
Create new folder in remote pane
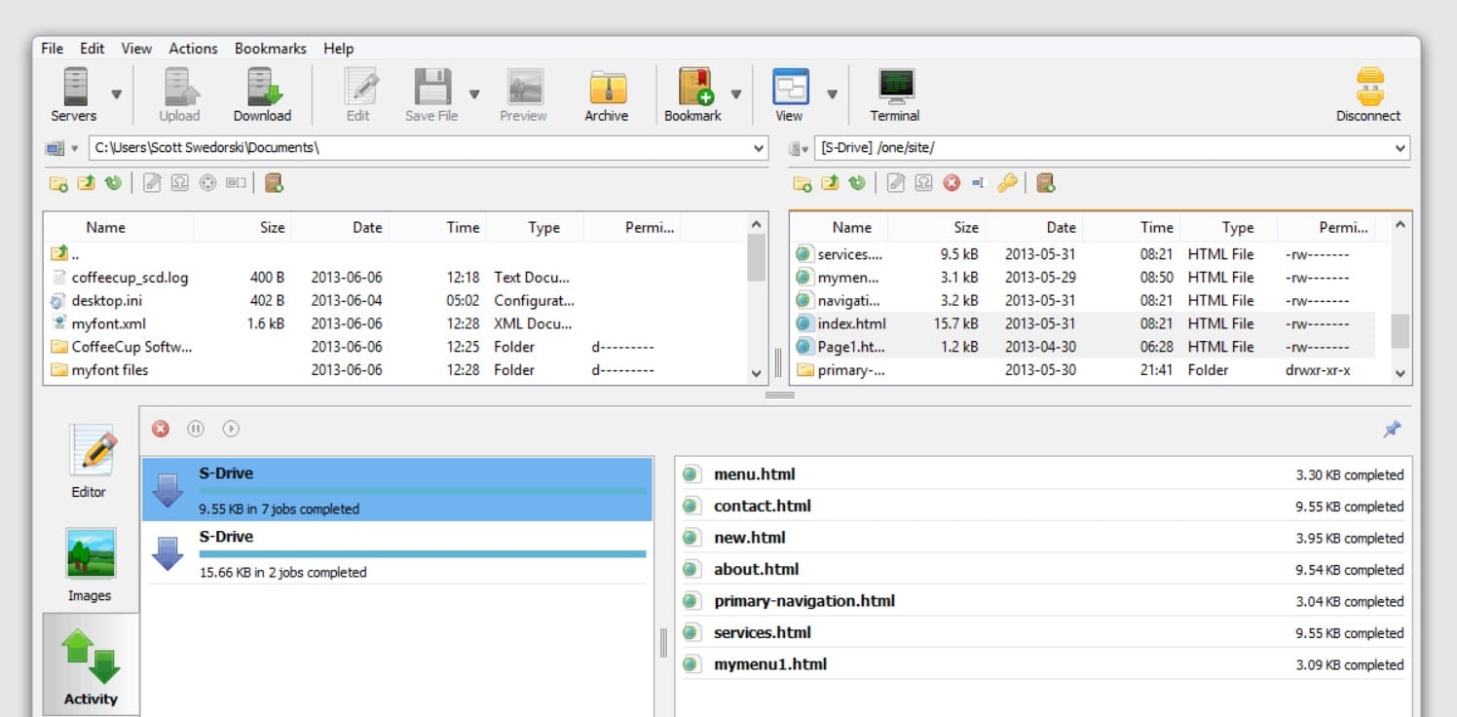(802, 183)
